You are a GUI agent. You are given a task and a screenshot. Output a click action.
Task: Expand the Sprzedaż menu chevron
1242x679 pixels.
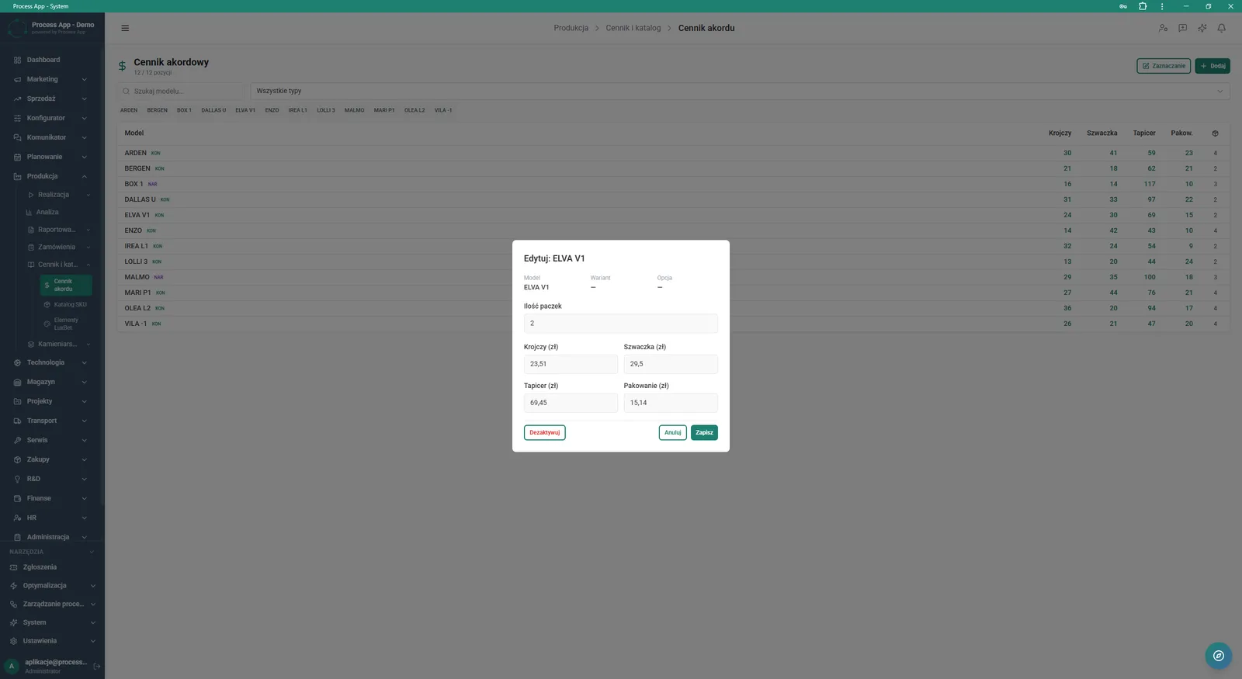(x=85, y=99)
